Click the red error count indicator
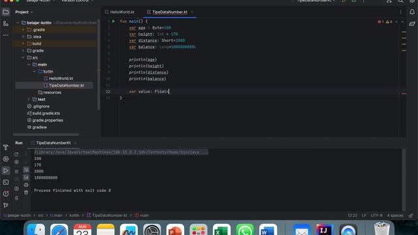Viewport: 418px width, 235px height. point(381,22)
